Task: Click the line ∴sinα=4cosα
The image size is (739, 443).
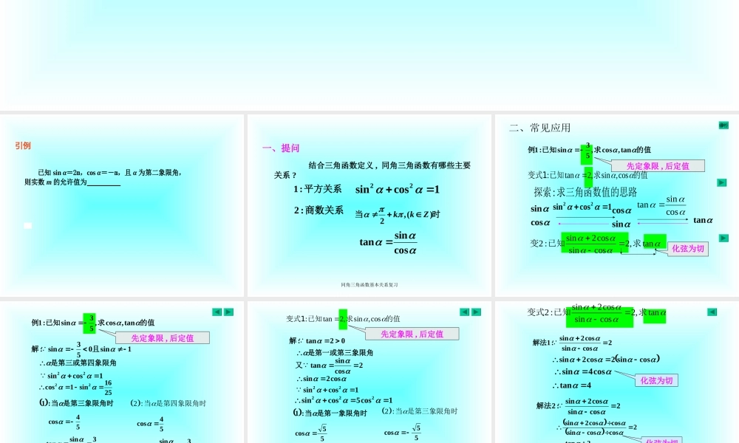Action: [x=583, y=372]
